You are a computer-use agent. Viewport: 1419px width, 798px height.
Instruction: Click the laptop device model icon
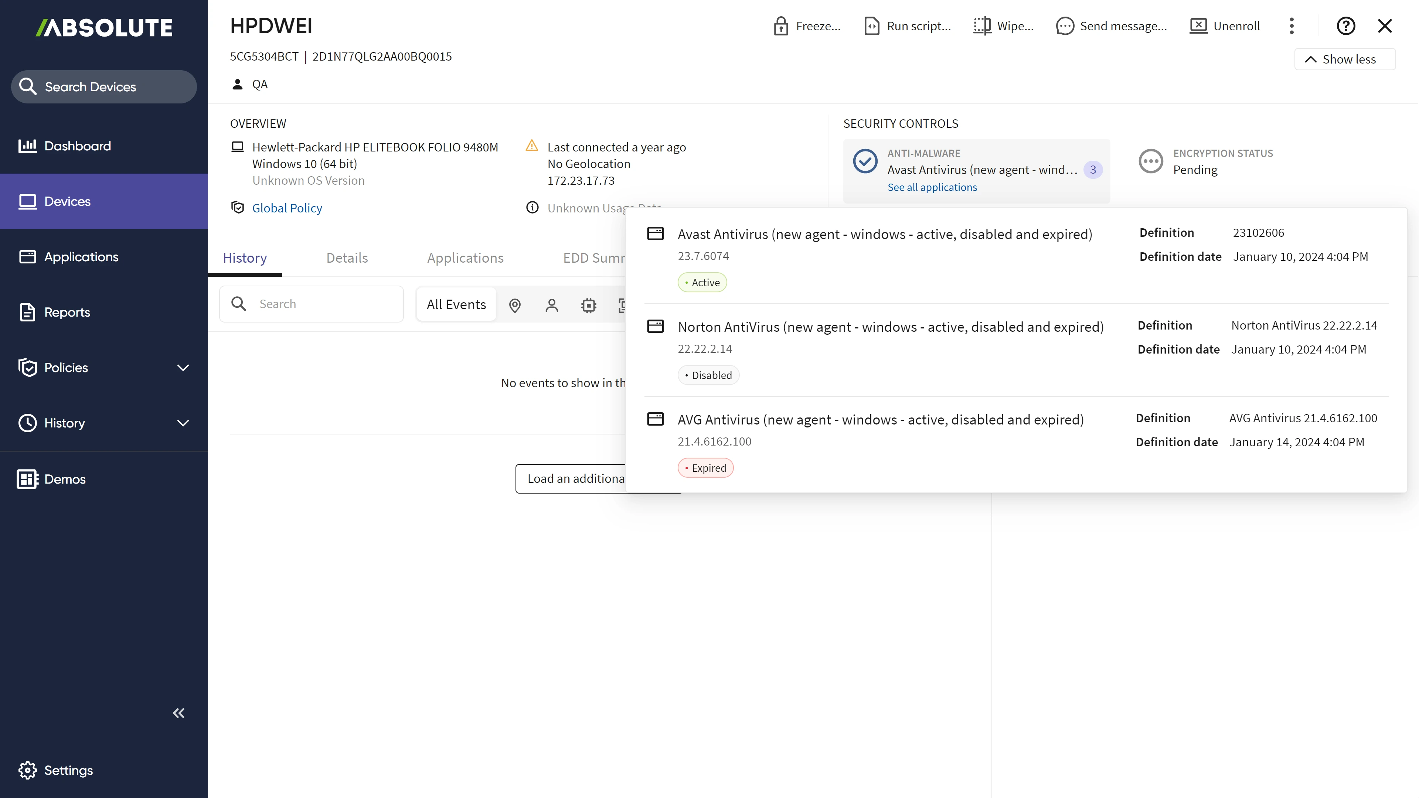pyautogui.click(x=237, y=147)
